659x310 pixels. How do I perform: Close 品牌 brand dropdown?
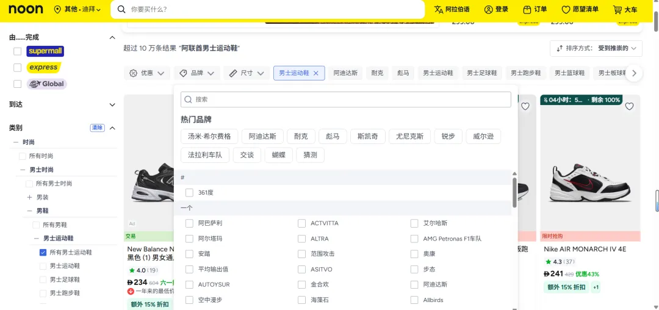pyautogui.click(x=196, y=73)
